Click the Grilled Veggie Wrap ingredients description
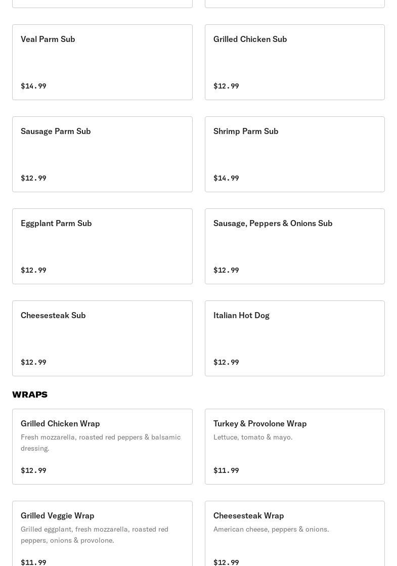Viewport: 397px width, 566px height. 95,535
